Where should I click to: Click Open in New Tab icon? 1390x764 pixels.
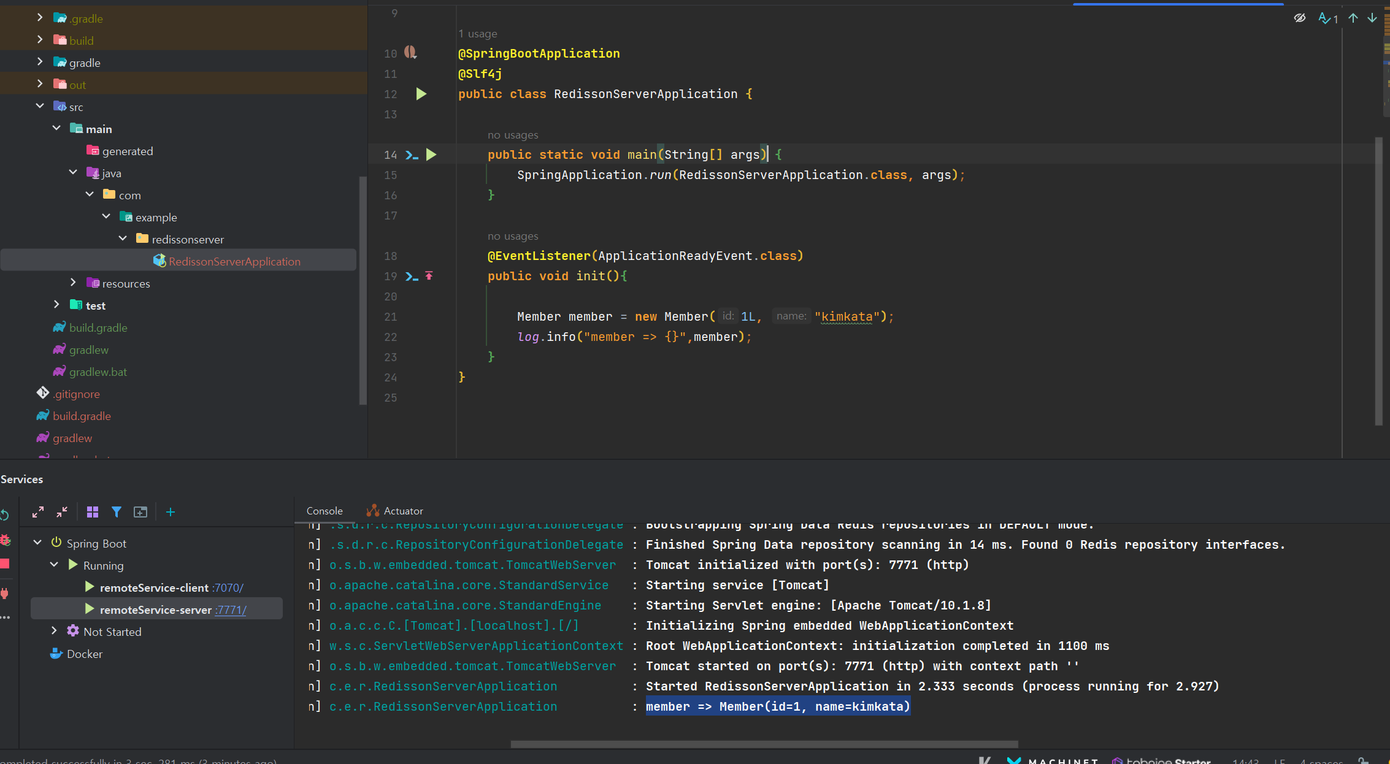140,512
